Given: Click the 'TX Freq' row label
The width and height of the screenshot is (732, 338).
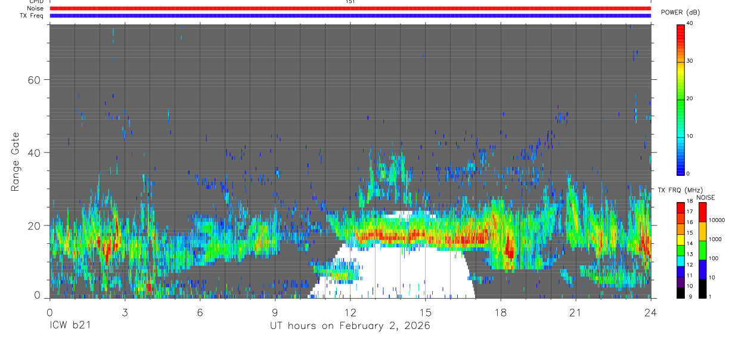Looking at the screenshot, I should coord(32,15).
